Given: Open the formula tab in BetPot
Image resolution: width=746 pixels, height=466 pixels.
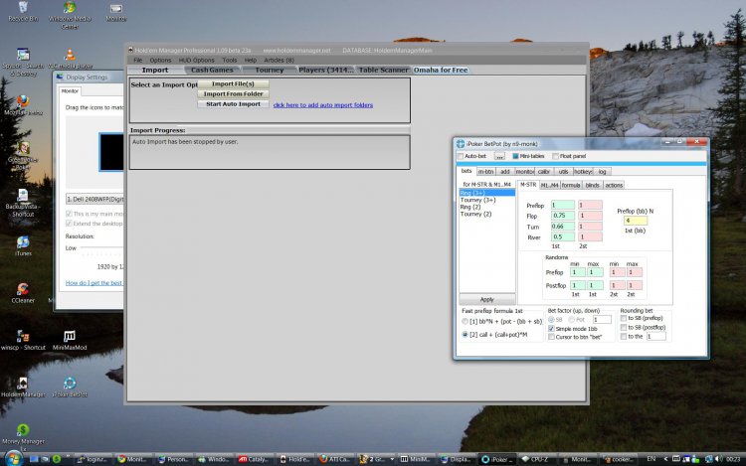Looking at the screenshot, I should [571, 185].
